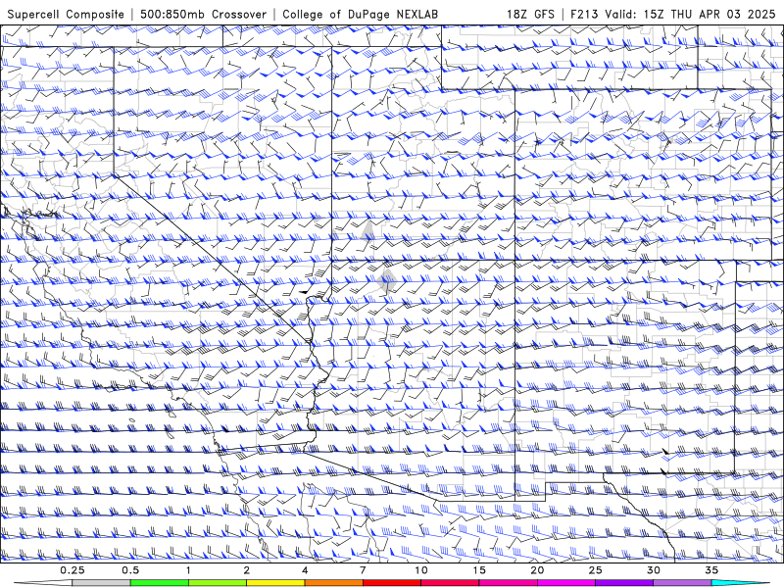Select the gray 0.25–0.5 color bar segment

pos(101,583)
